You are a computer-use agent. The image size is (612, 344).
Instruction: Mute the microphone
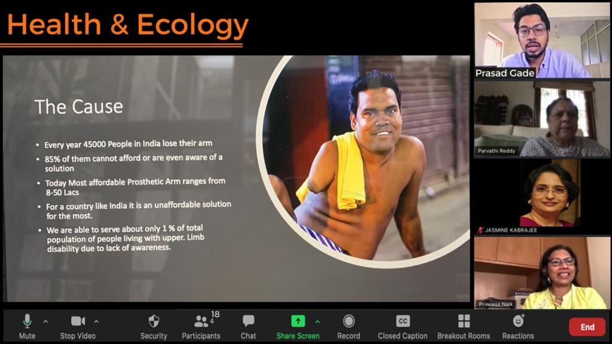27,322
